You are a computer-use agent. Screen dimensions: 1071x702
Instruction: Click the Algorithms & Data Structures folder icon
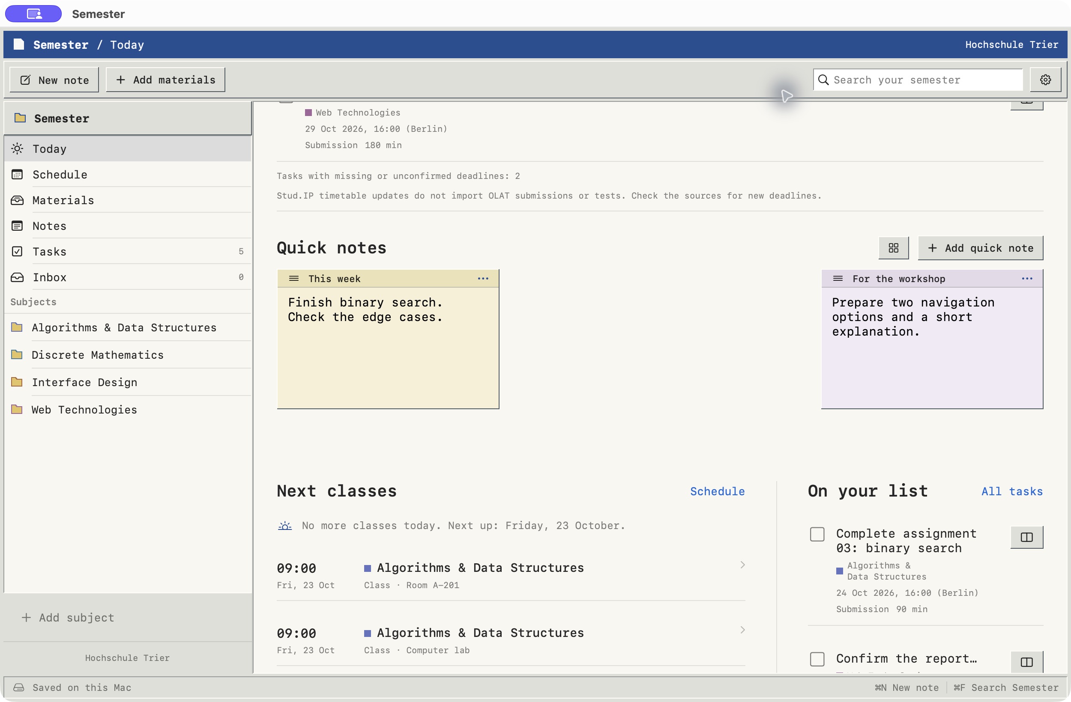(17, 327)
